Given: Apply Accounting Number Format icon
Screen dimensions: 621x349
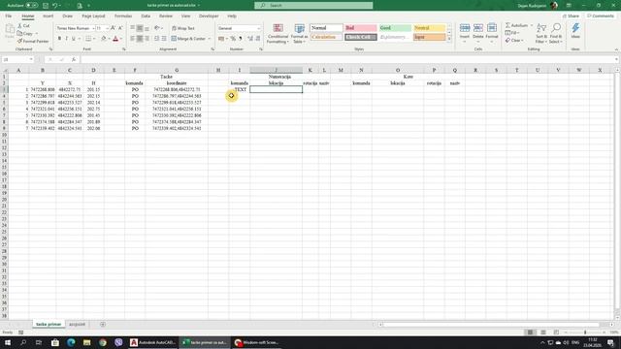Looking at the screenshot, I should point(221,39).
